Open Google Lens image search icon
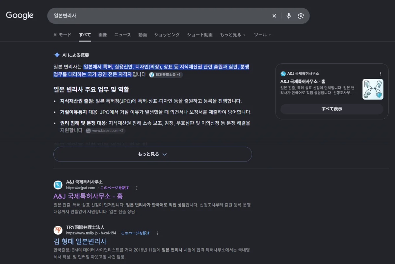 click(301, 16)
